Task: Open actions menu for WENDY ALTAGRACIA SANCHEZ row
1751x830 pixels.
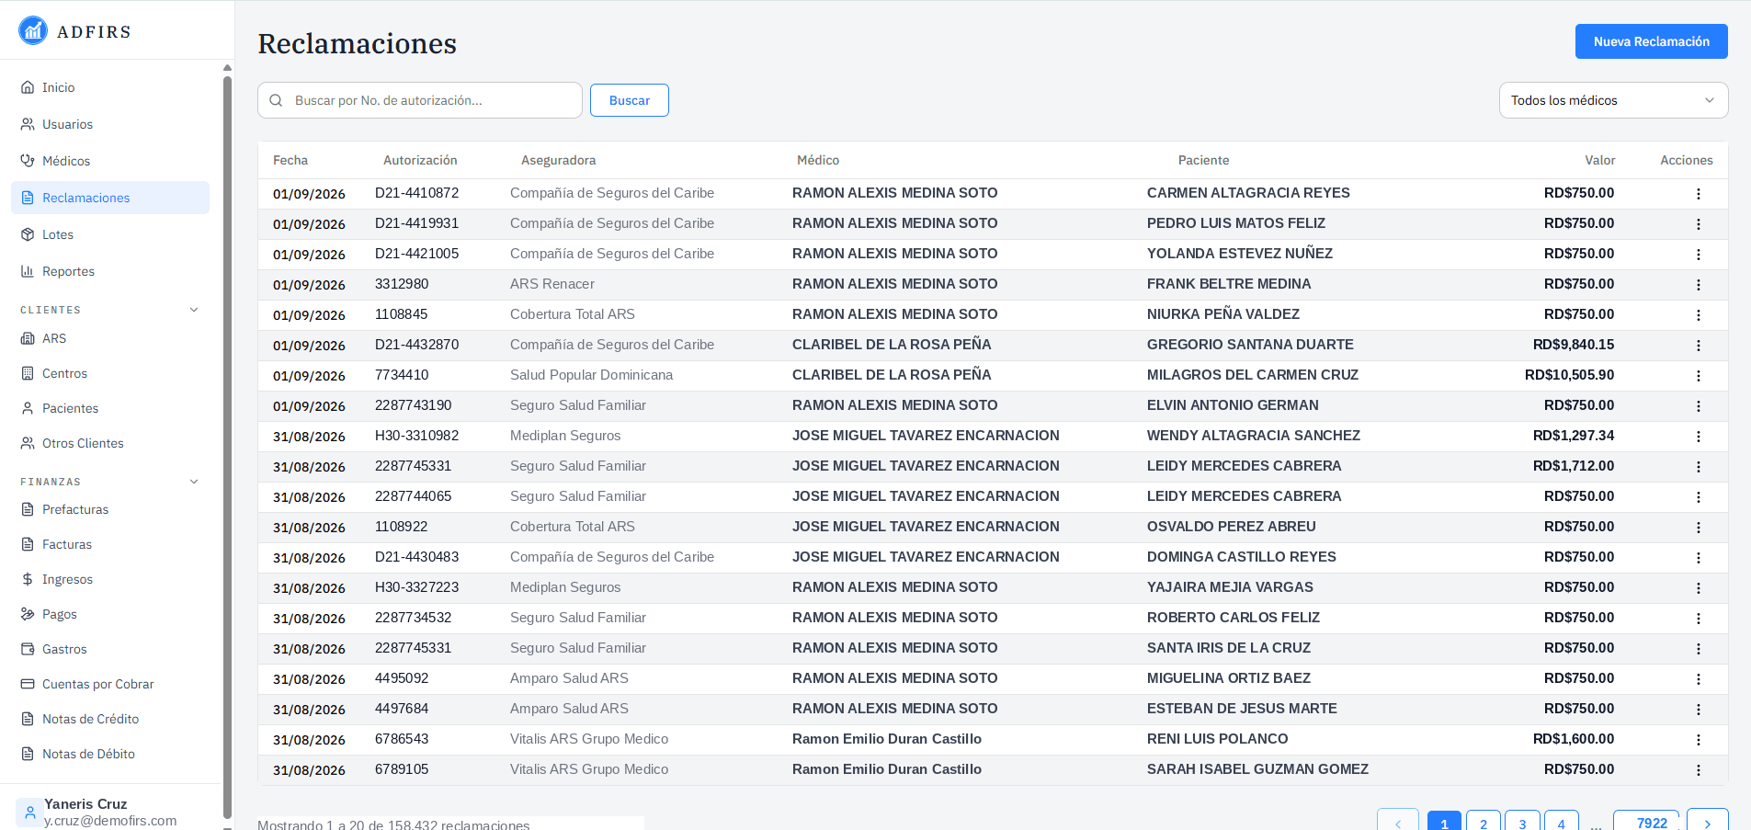Action: 1699,437
